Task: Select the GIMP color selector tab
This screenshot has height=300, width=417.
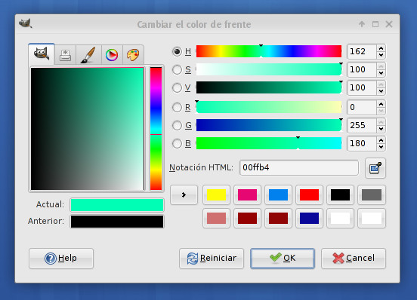Action: click(x=42, y=54)
